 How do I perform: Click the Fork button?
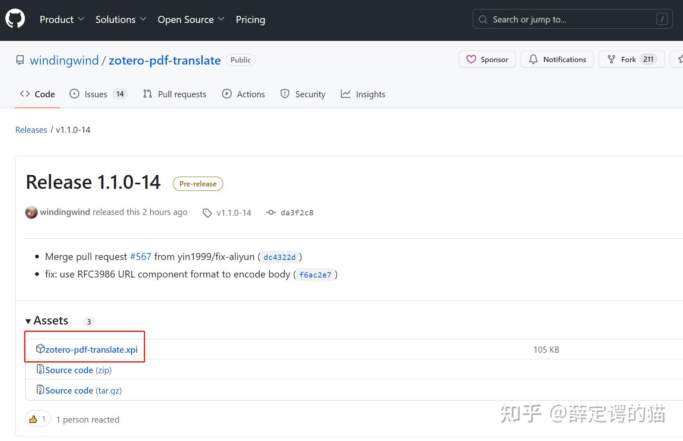631,59
